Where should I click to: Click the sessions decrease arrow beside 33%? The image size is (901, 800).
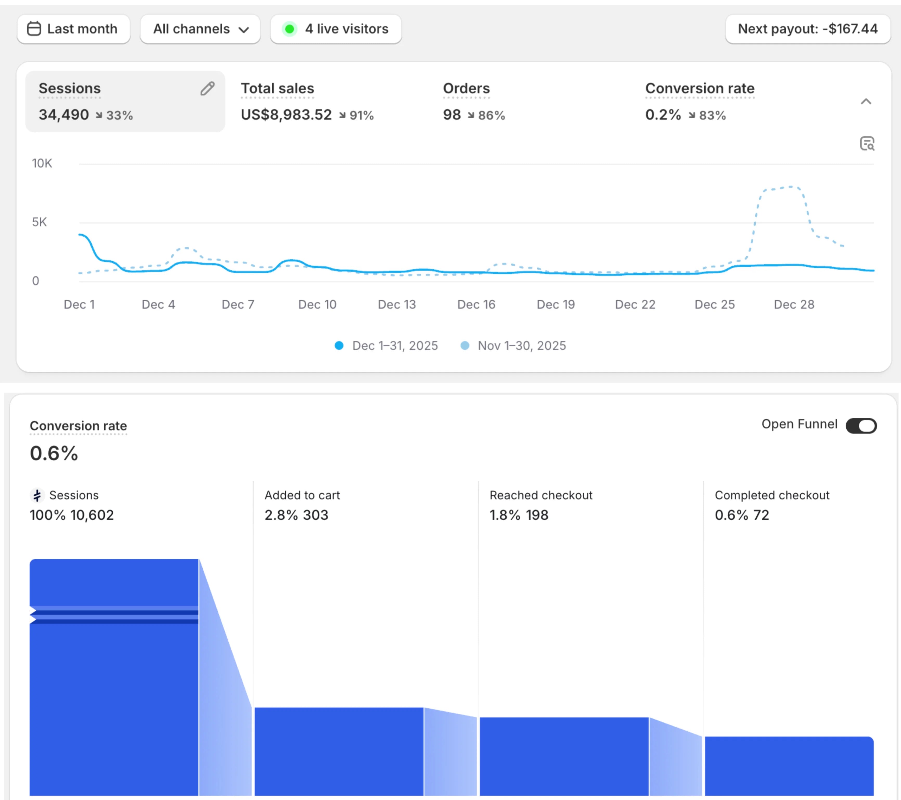[x=99, y=115]
